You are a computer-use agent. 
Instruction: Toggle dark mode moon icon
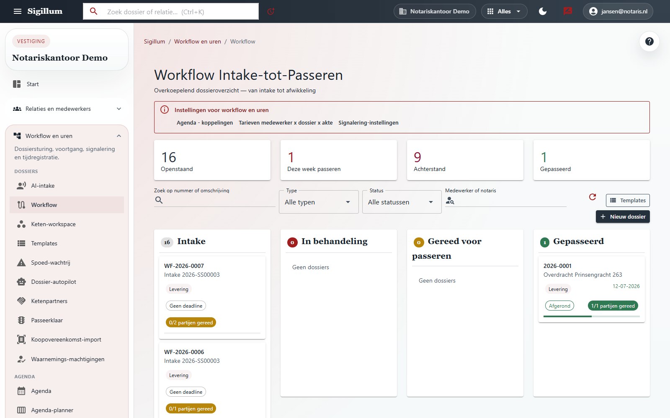pos(543,11)
